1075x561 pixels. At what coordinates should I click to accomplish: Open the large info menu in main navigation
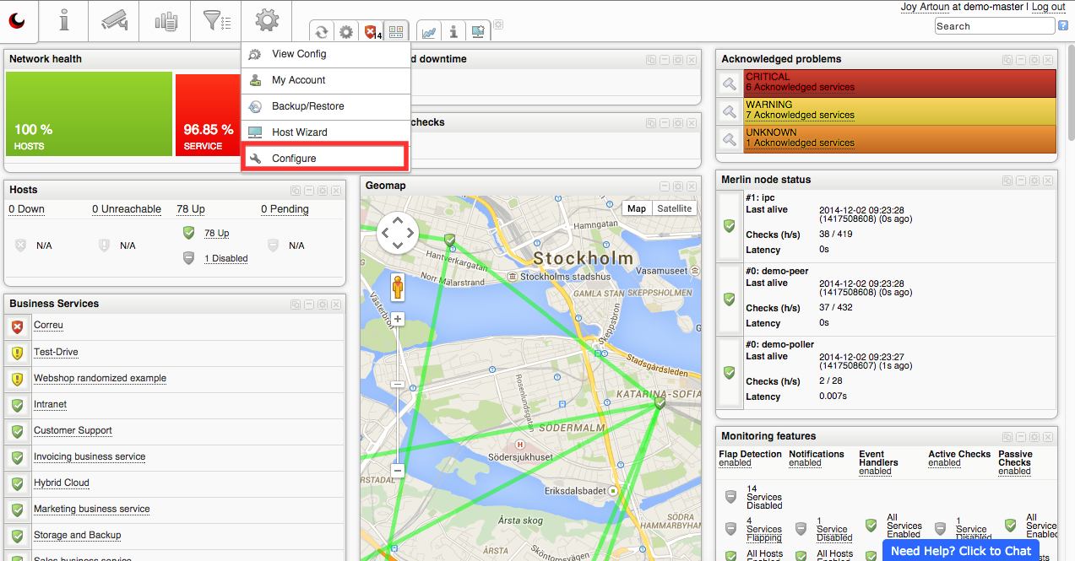(64, 21)
